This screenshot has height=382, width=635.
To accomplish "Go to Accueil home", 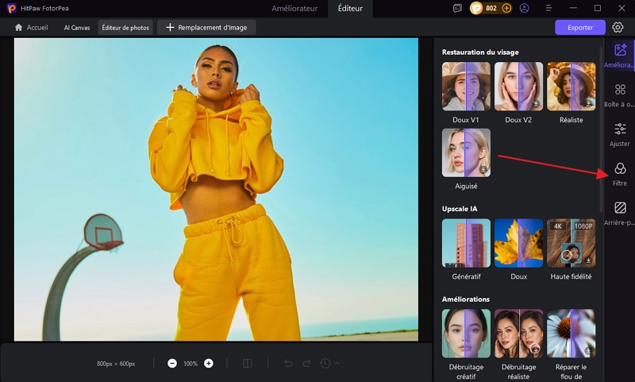I will pyautogui.click(x=32, y=27).
